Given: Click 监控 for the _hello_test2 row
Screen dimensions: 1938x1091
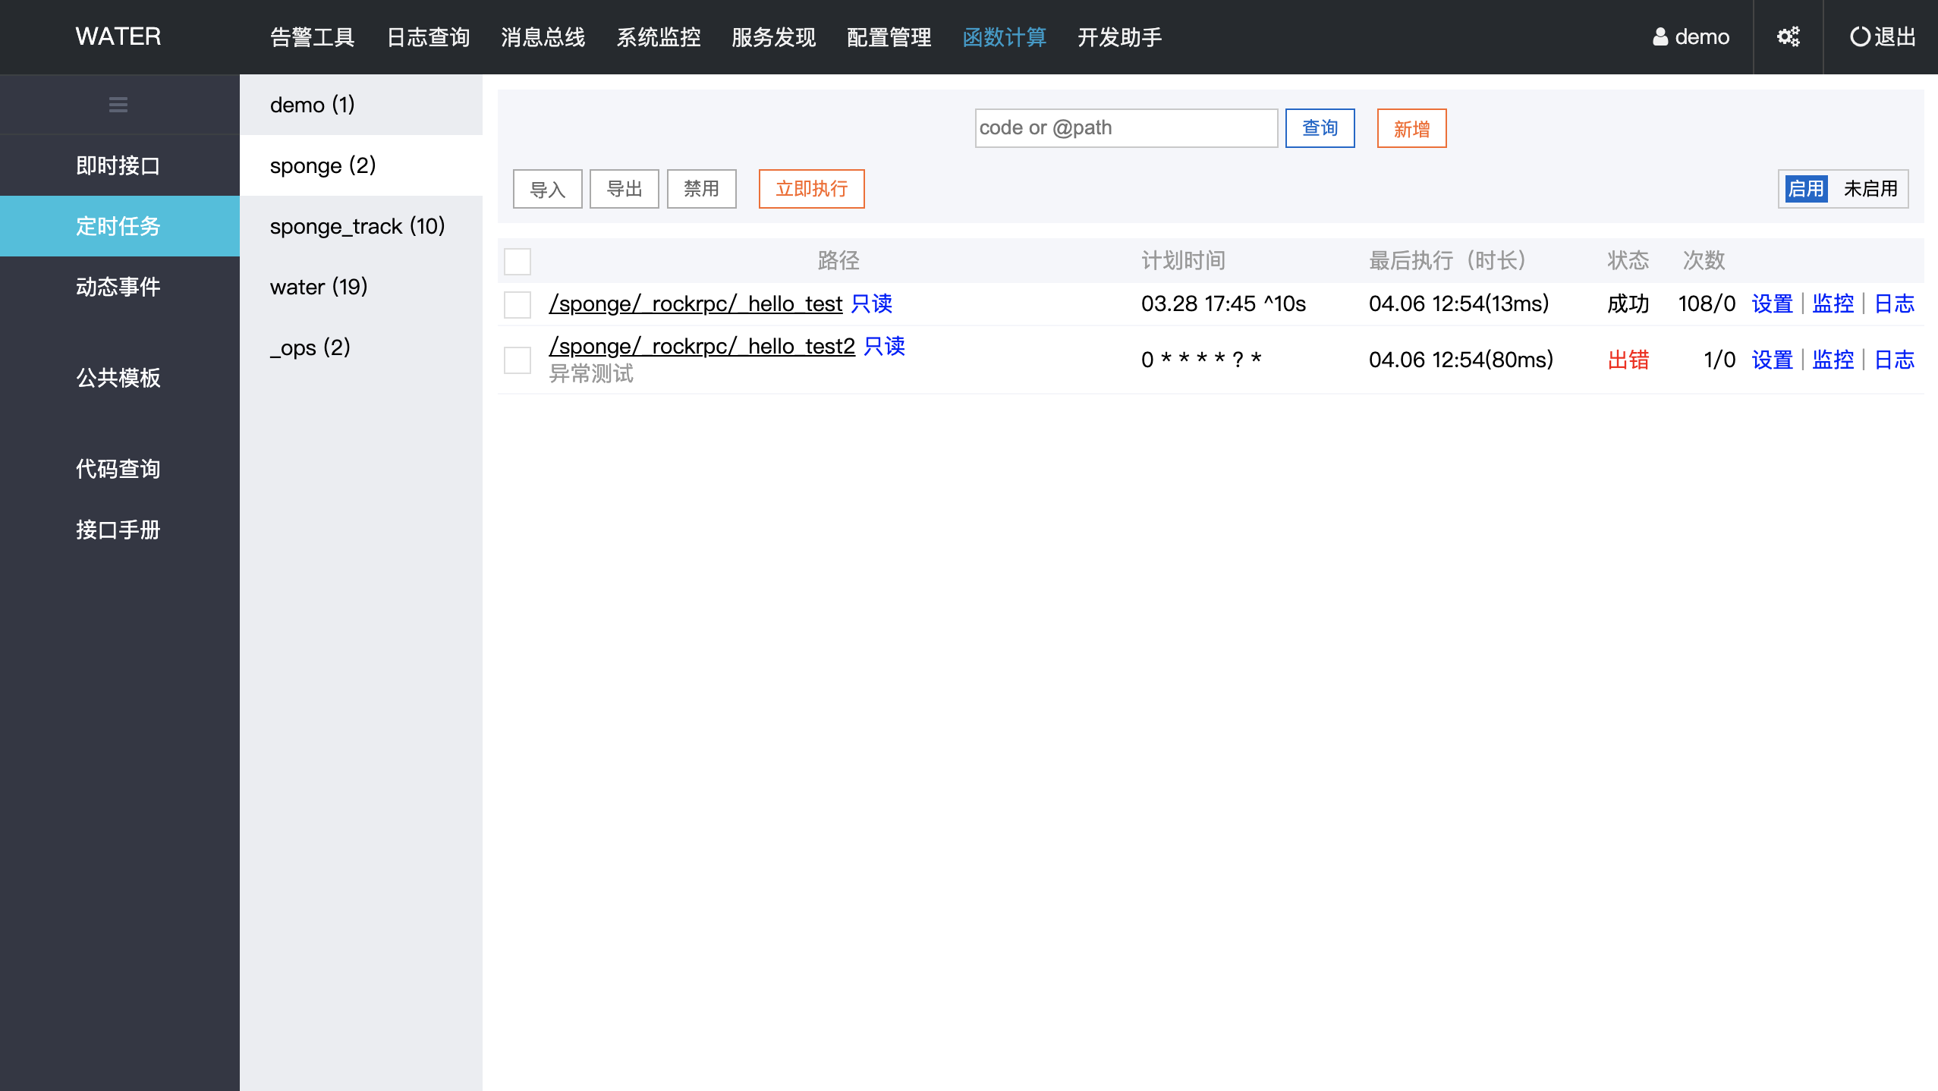Looking at the screenshot, I should coord(1833,360).
